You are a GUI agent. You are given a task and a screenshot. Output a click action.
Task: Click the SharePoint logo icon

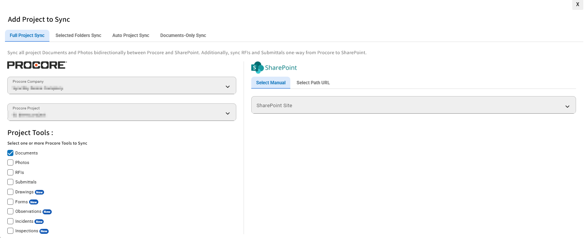[x=257, y=68]
